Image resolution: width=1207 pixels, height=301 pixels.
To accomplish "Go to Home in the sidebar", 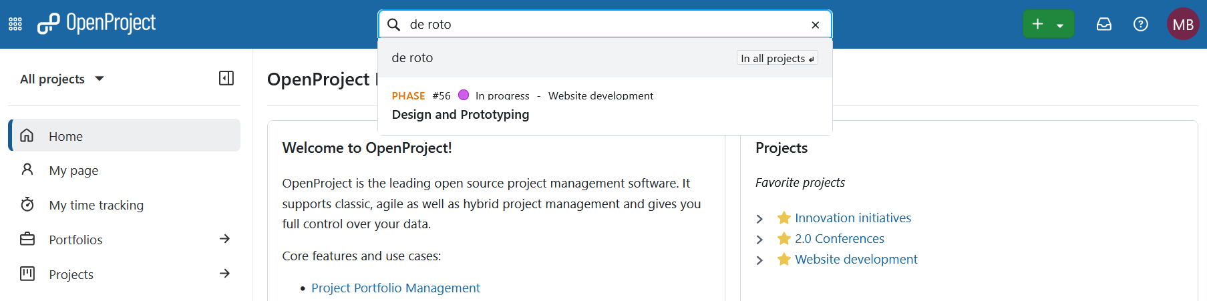I will [x=124, y=135].
